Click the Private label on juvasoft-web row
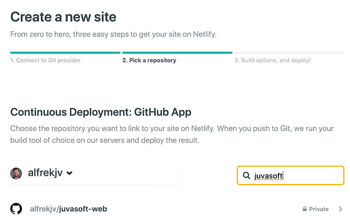Viewport: 350px width, 222px height. (319, 209)
